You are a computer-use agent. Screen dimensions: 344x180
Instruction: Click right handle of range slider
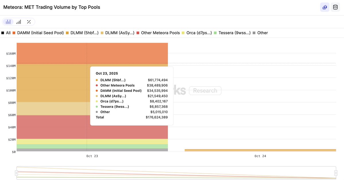point(336,173)
